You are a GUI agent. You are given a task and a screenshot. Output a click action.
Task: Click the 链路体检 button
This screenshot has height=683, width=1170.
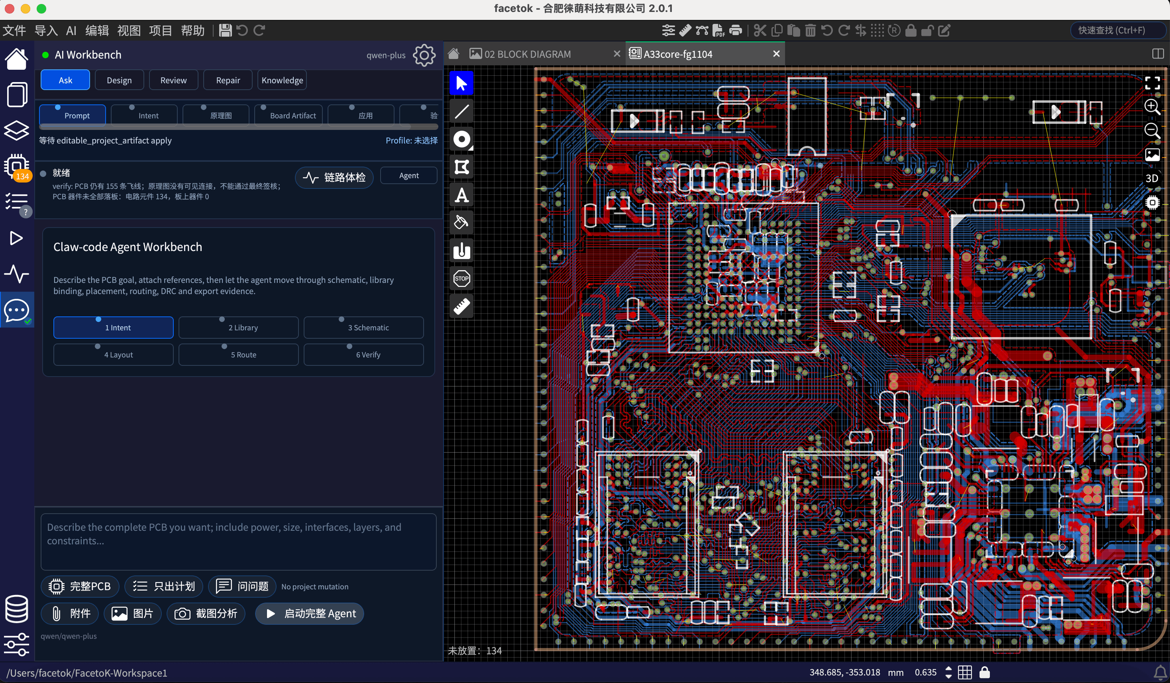[334, 177]
